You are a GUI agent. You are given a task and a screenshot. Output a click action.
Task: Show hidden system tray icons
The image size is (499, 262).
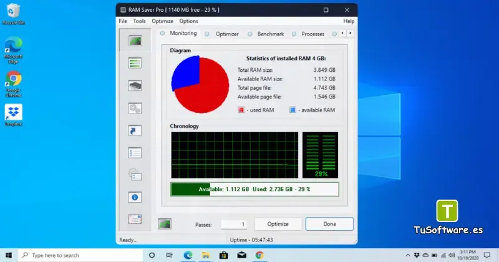[408, 255]
